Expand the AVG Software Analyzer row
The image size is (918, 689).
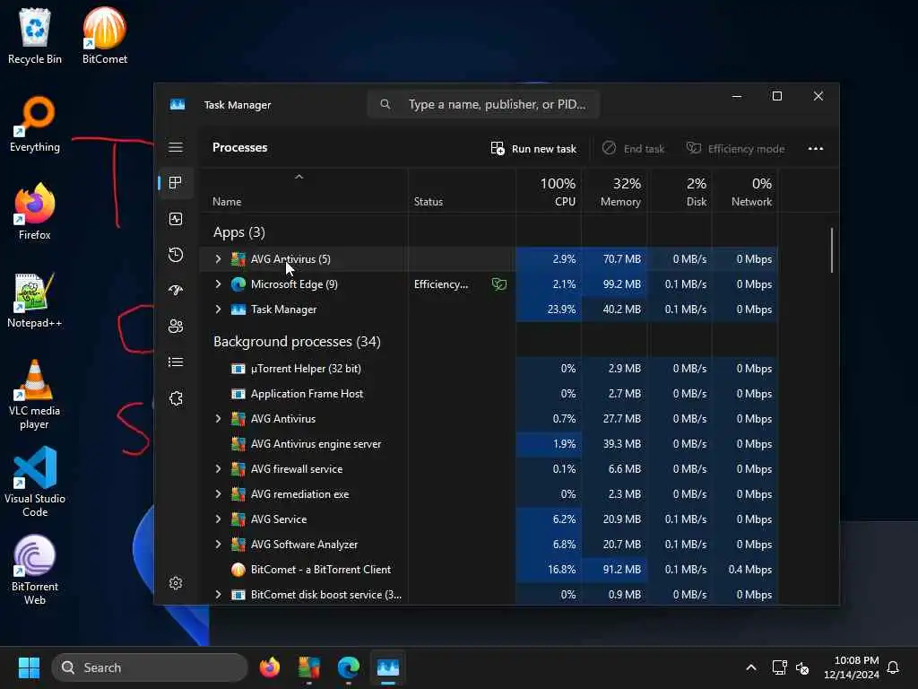(218, 545)
